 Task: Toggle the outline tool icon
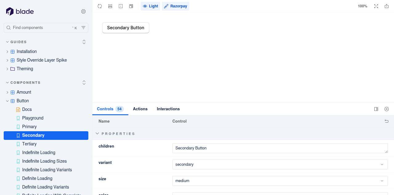tap(121, 6)
